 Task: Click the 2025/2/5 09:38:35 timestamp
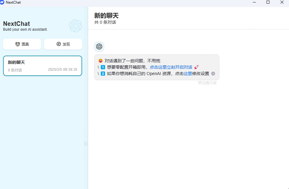[62, 70]
